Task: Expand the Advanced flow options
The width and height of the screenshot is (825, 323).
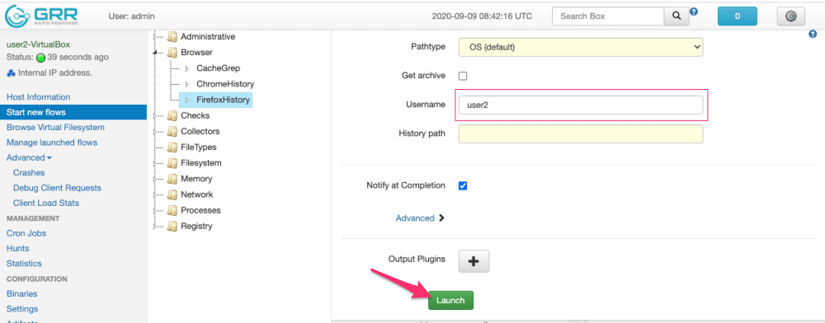Action: click(x=420, y=218)
